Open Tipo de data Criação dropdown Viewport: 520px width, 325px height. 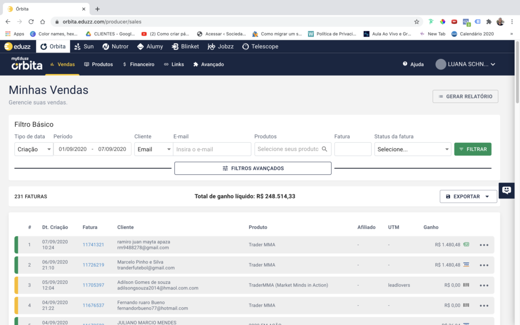point(34,149)
